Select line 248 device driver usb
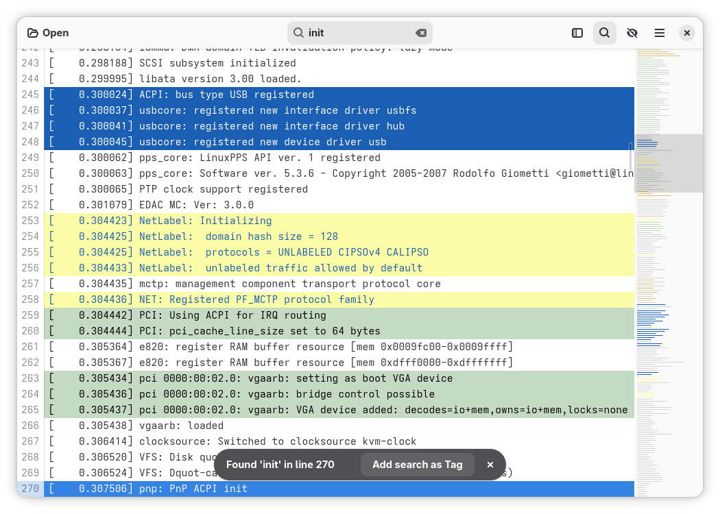 point(339,142)
